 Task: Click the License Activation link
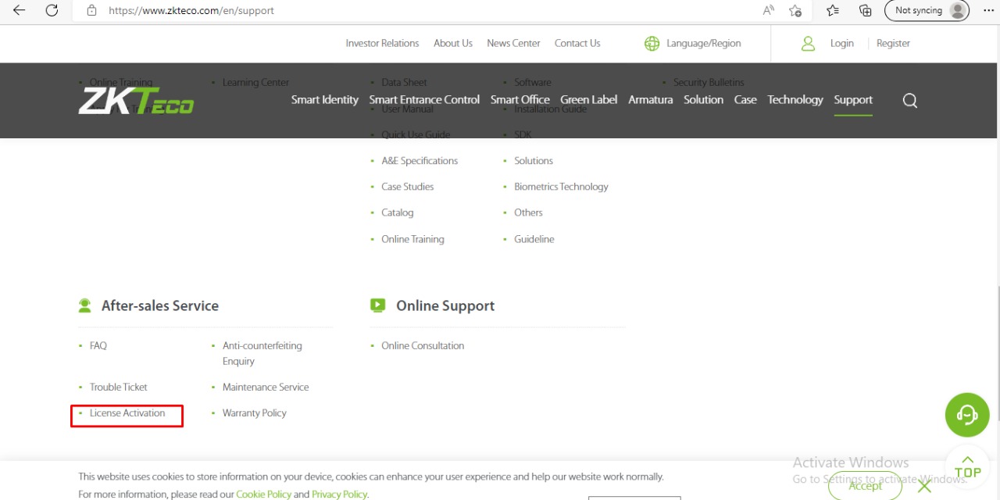(x=127, y=413)
